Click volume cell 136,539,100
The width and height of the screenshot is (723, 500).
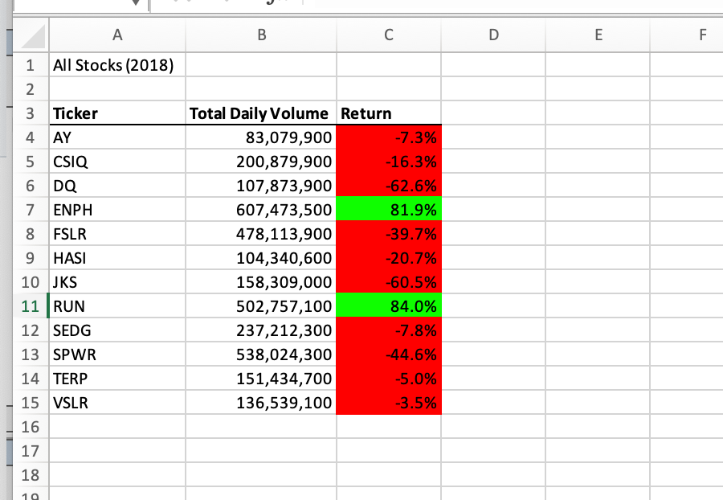pos(261,403)
